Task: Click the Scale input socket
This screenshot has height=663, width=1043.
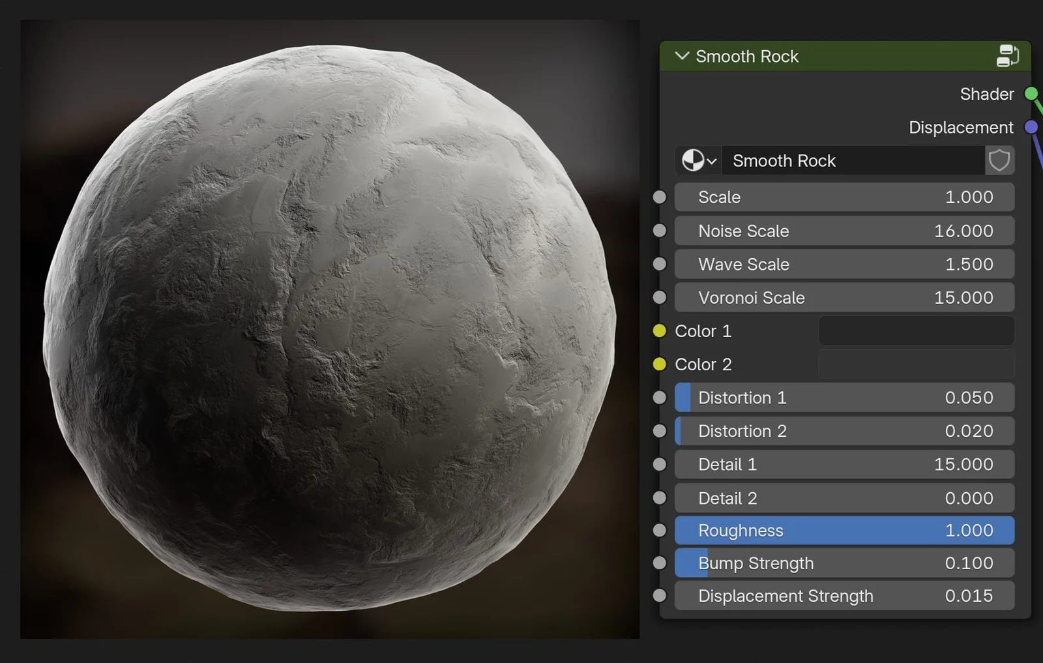Action: coord(659,197)
